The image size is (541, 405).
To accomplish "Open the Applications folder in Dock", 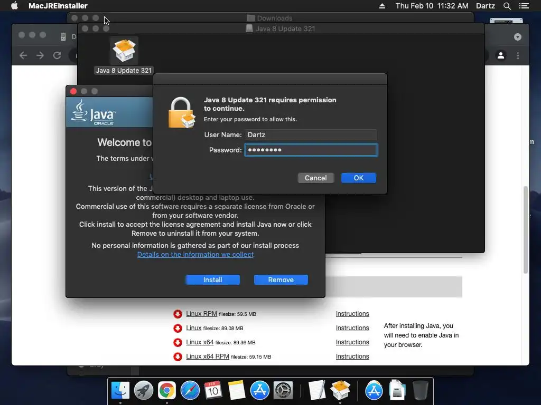I will click(x=374, y=391).
